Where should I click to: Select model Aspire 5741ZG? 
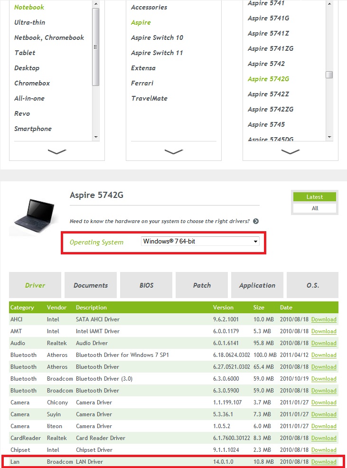[271, 48]
